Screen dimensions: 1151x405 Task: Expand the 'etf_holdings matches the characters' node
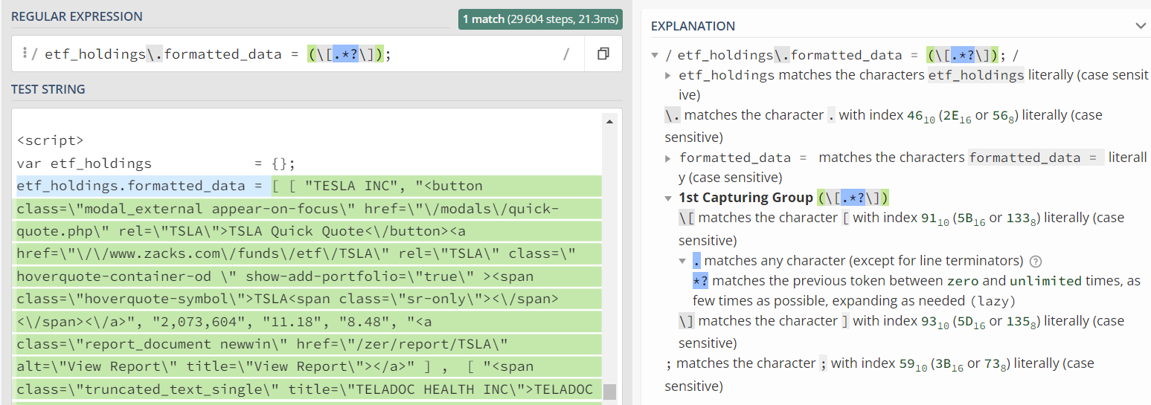click(x=668, y=75)
